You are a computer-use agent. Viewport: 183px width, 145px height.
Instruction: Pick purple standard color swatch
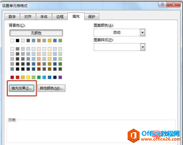point(60,77)
